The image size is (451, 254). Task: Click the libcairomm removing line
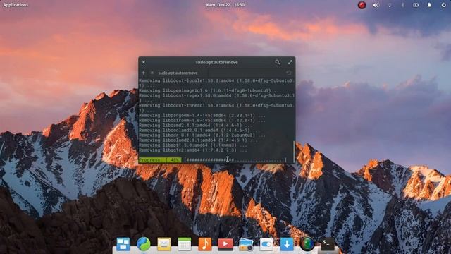click(x=202, y=121)
